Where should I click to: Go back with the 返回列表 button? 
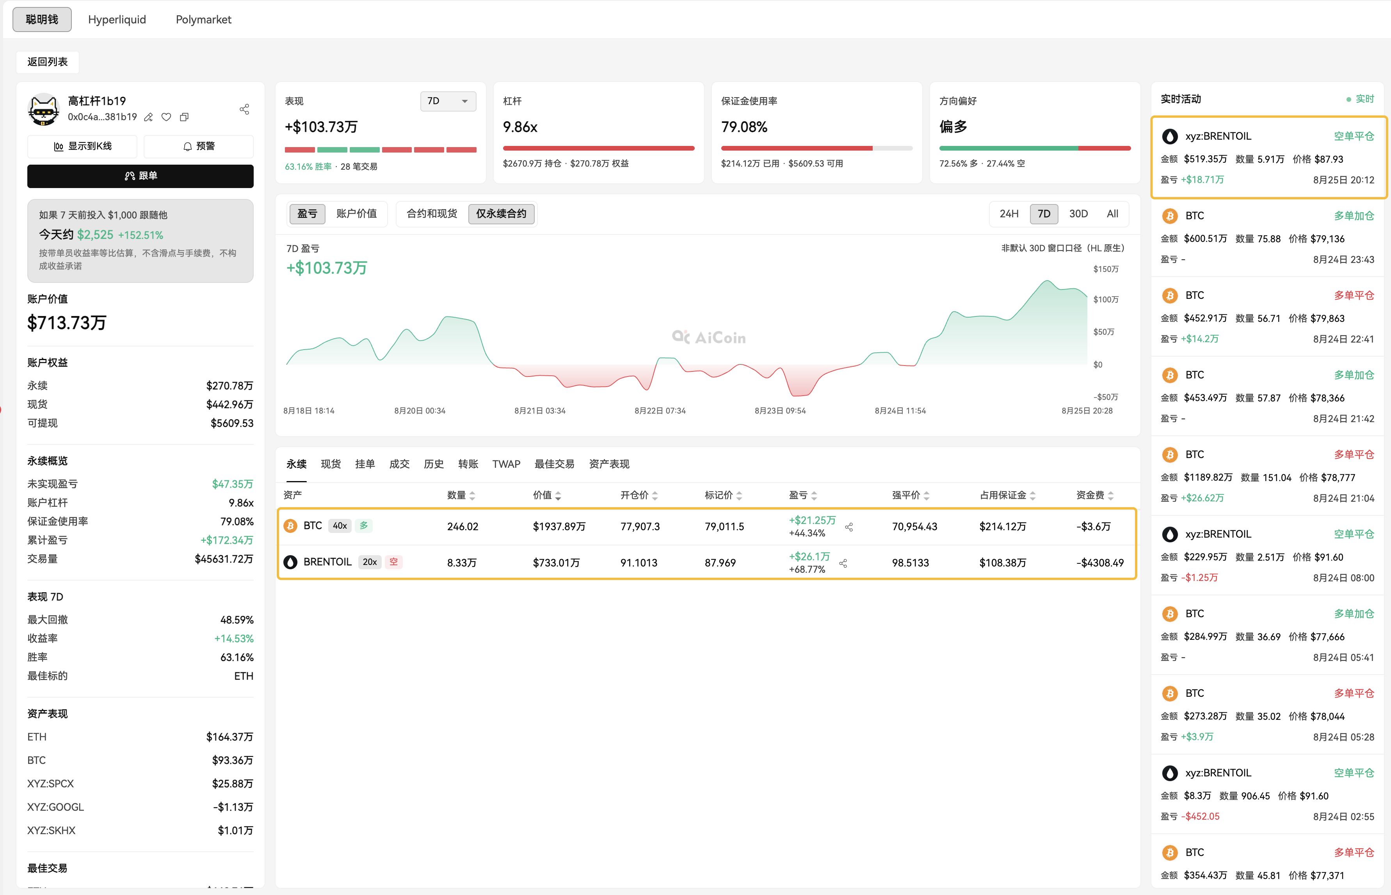tap(48, 62)
